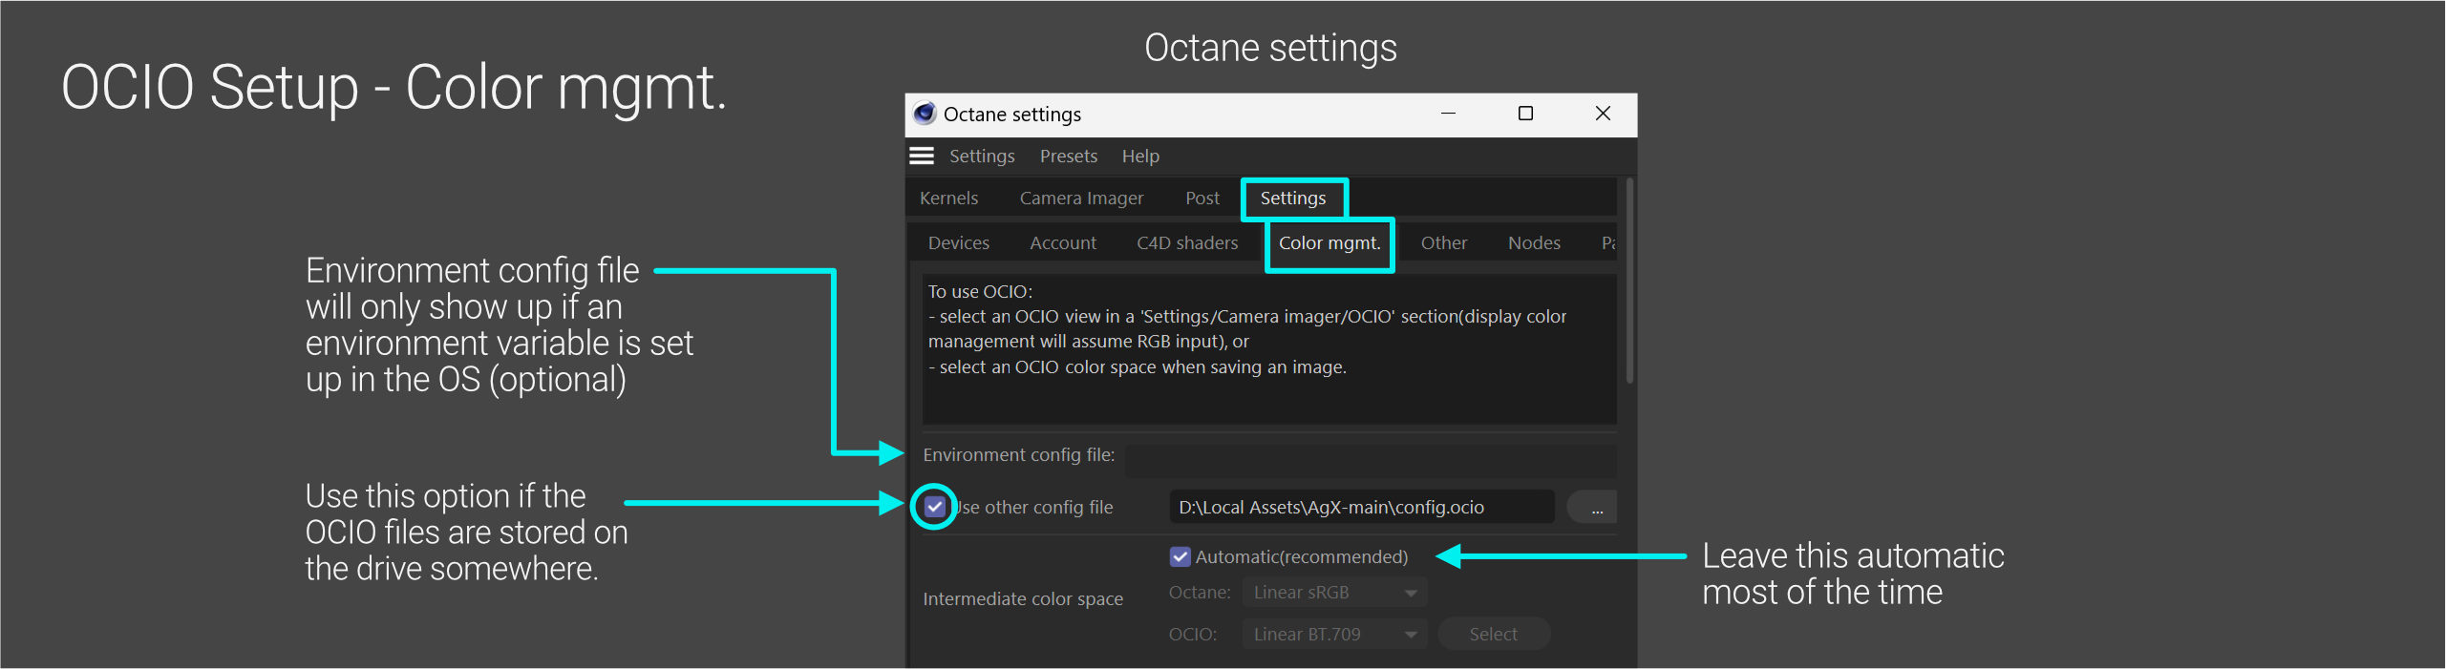2446x669 pixels.
Task: Open the Settings menu in menu bar
Action: point(981,156)
